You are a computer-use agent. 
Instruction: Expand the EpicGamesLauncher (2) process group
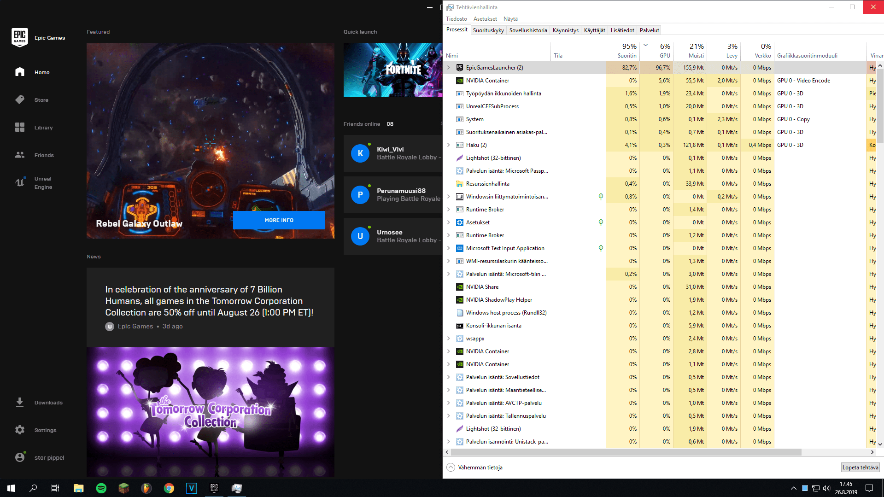point(449,67)
